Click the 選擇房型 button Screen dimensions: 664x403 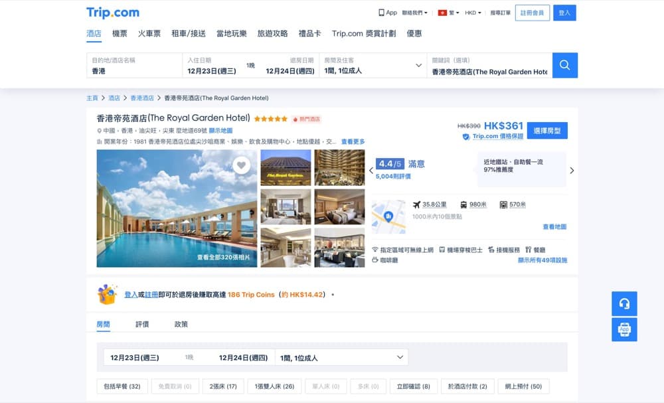(x=547, y=130)
